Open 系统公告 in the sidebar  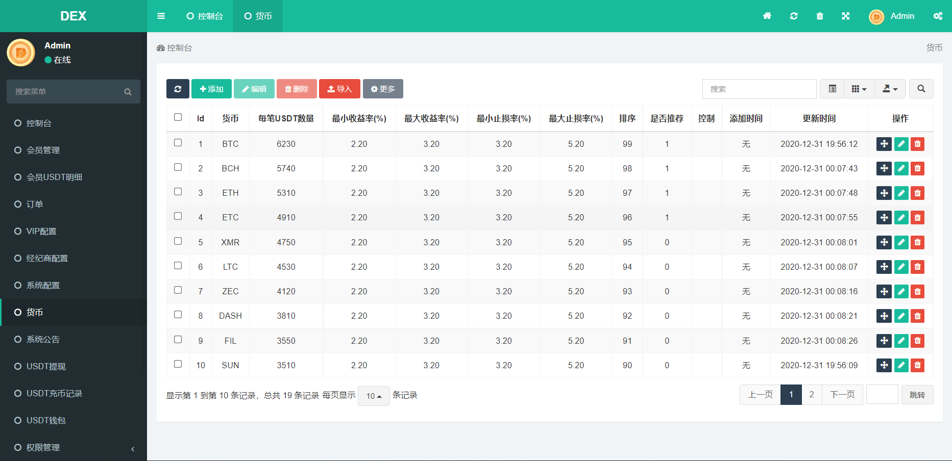(x=74, y=339)
